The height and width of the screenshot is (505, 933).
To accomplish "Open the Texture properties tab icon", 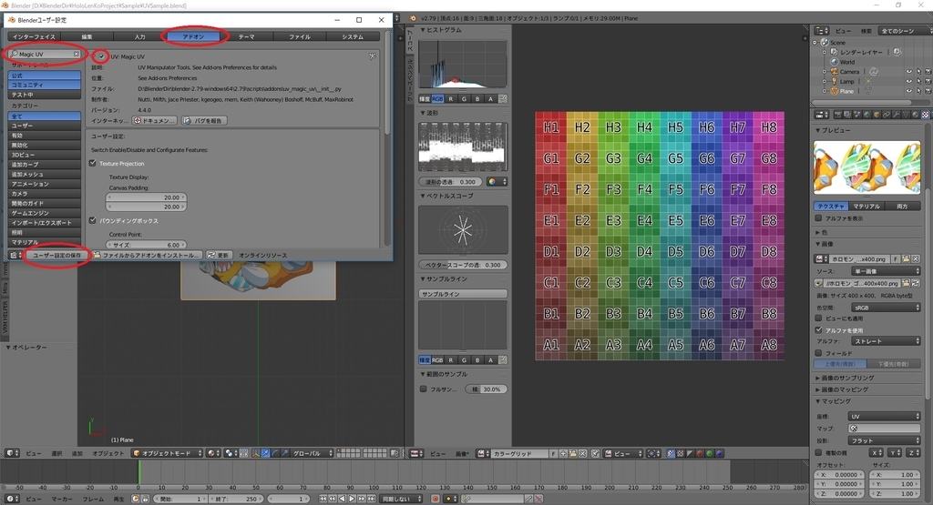I will pyautogui.click(x=926, y=115).
